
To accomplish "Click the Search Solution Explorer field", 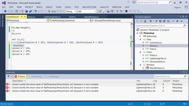I will point(161,26).
